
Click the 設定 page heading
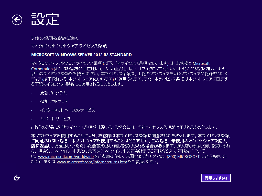pyautogui.click(x=45, y=19)
